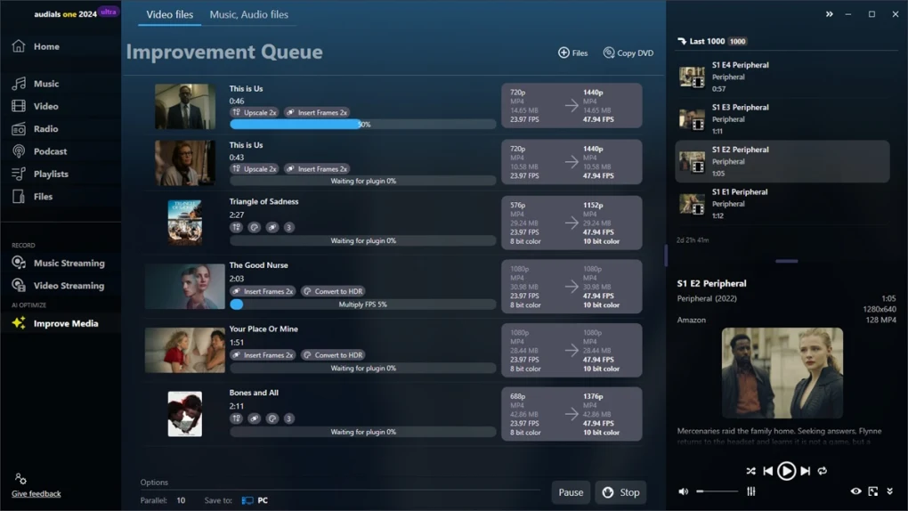908x511 pixels.
Task: Toggle shuffle playback
Action: [750, 471]
